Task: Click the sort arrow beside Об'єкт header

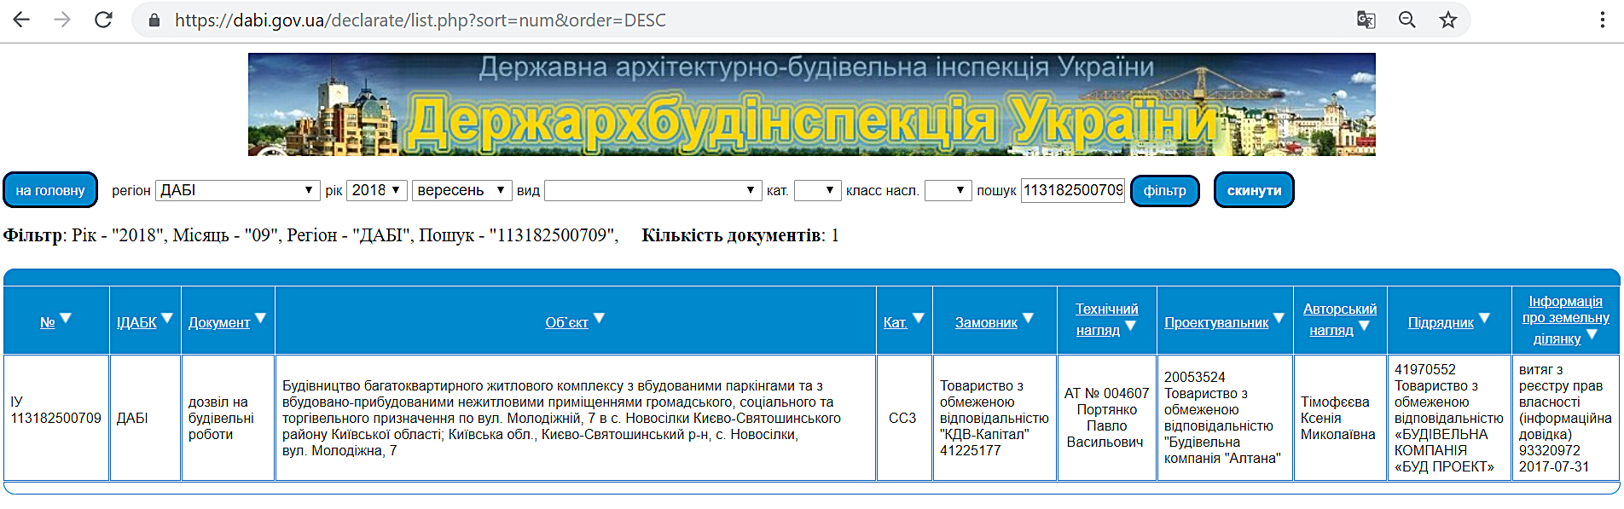Action: 599,318
